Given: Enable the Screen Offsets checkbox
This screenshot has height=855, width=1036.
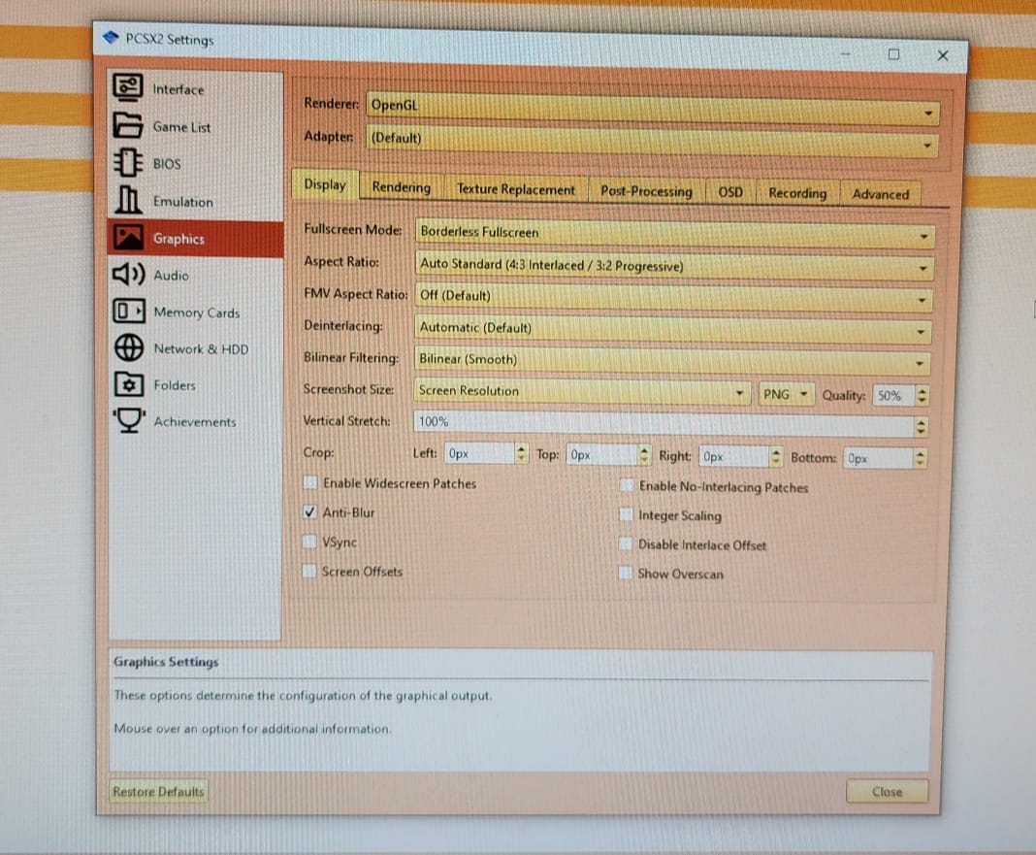Looking at the screenshot, I should click(308, 571).
